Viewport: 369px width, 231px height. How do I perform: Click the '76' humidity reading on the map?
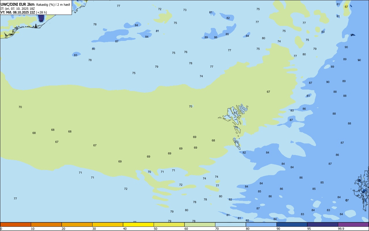tap(186, 52)
